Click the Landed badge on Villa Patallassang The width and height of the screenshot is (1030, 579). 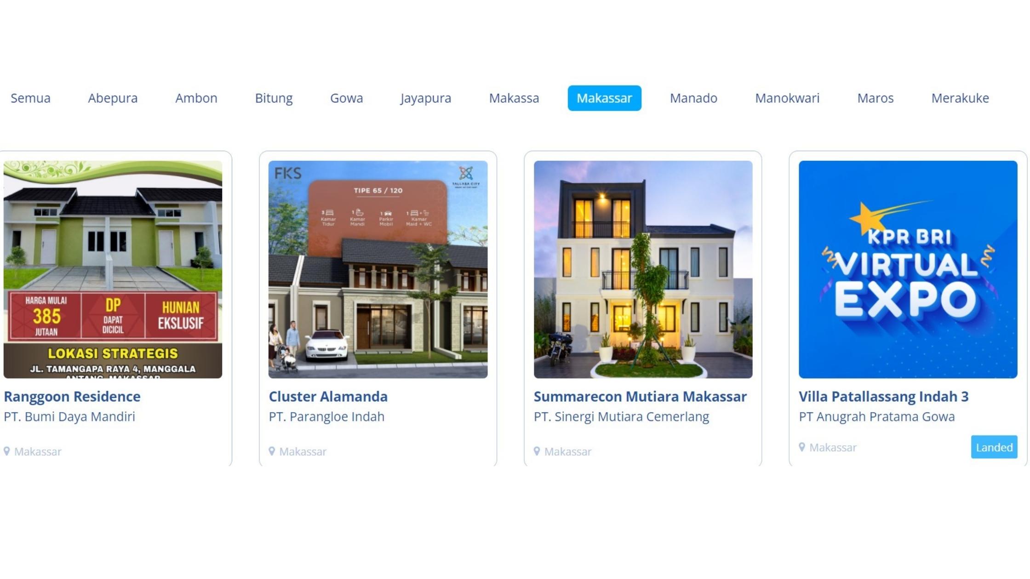[994, 447]
